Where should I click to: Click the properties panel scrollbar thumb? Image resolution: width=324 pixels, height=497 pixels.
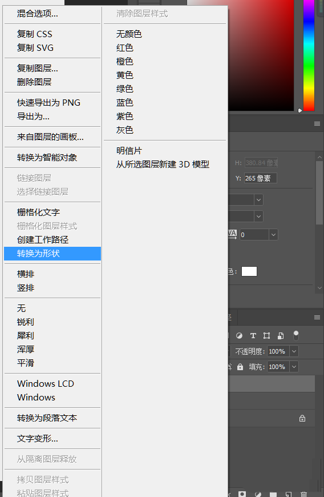pyautogui.click(x=319, y=193)
